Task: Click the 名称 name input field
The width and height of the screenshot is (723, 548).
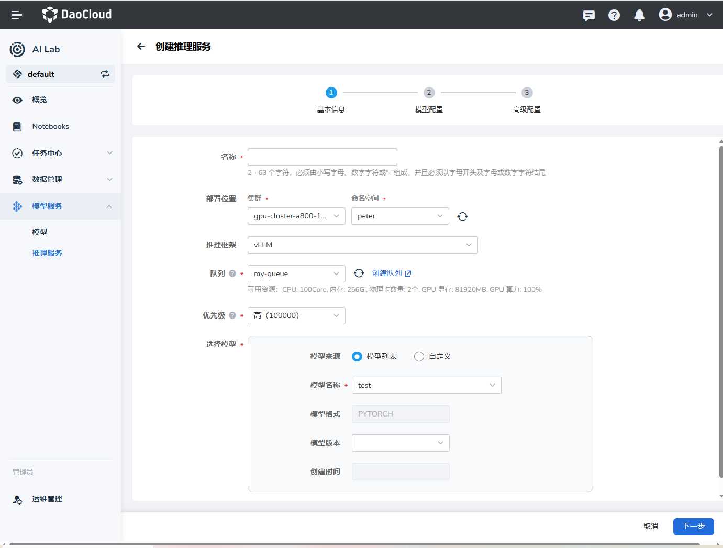Action: (x=322, y=157)
